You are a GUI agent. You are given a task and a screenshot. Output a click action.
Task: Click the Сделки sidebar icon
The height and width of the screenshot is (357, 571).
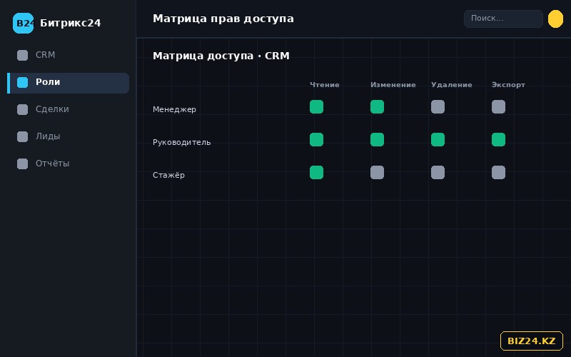[23, 109]
